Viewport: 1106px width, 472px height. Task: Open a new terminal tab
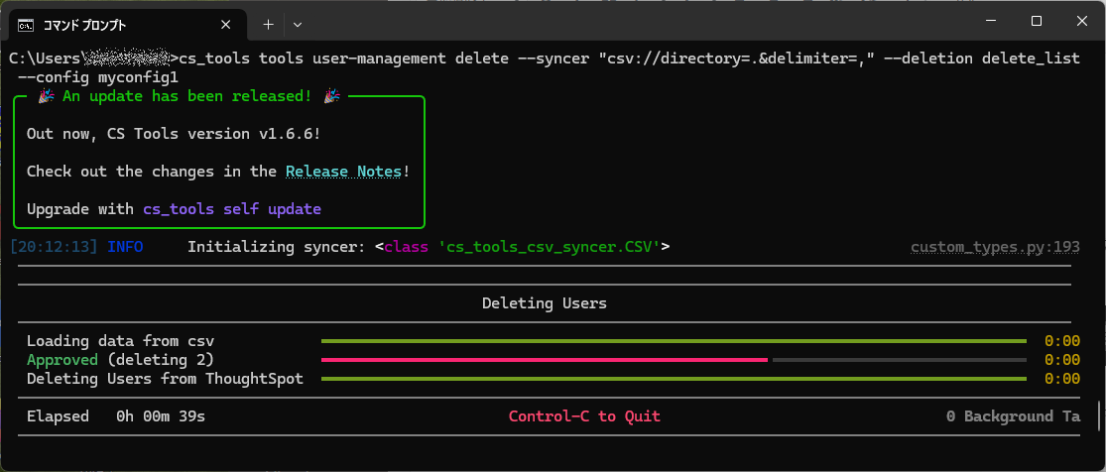[x=268, y=23]
